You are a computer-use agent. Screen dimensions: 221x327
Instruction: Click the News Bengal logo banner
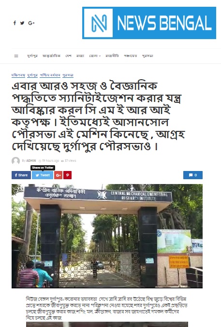point(149,23)
